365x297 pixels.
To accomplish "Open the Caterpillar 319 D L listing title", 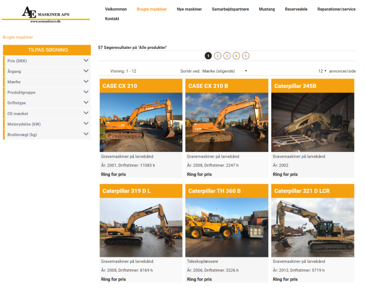I will [x=127, y=191].
